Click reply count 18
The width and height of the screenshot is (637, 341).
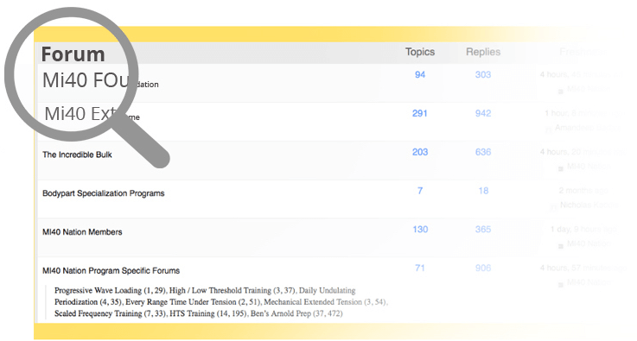point(483,191)
